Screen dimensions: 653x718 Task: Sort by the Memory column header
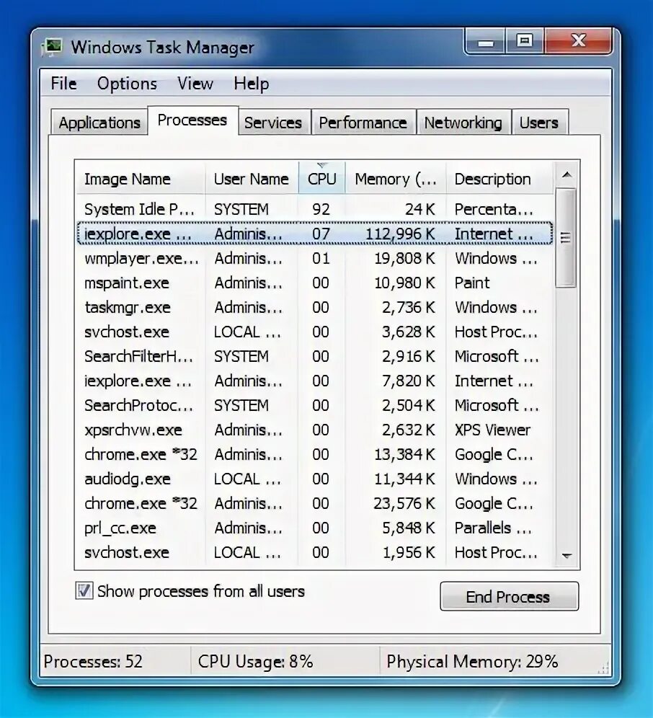click(x=396, y=179)
